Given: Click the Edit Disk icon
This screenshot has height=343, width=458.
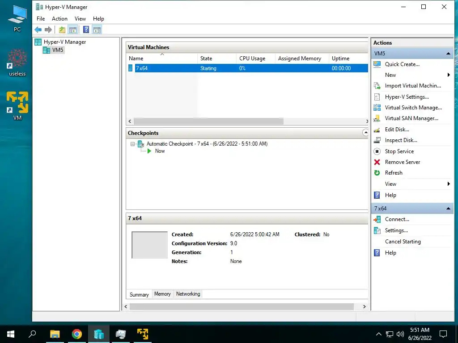Looking at the screenshot, I should pos(377,130).
